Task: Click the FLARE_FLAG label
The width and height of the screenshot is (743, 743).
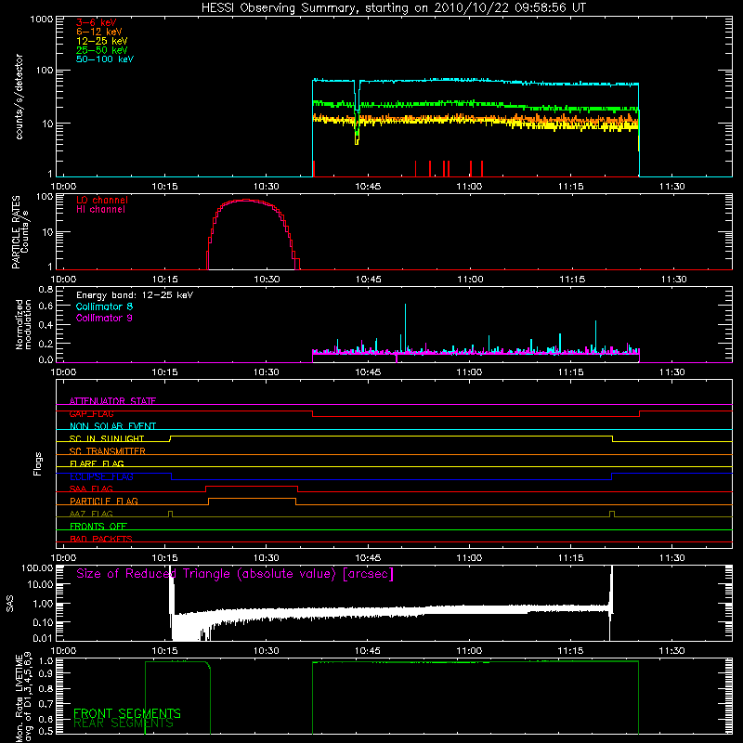Action: (97, 463)
